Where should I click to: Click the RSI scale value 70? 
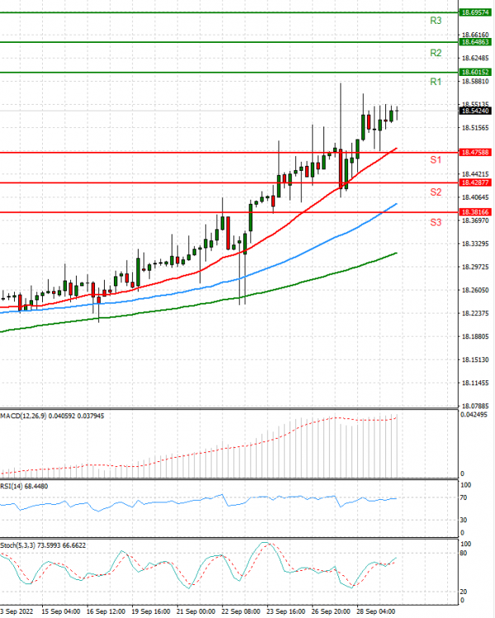pos(464,498)
